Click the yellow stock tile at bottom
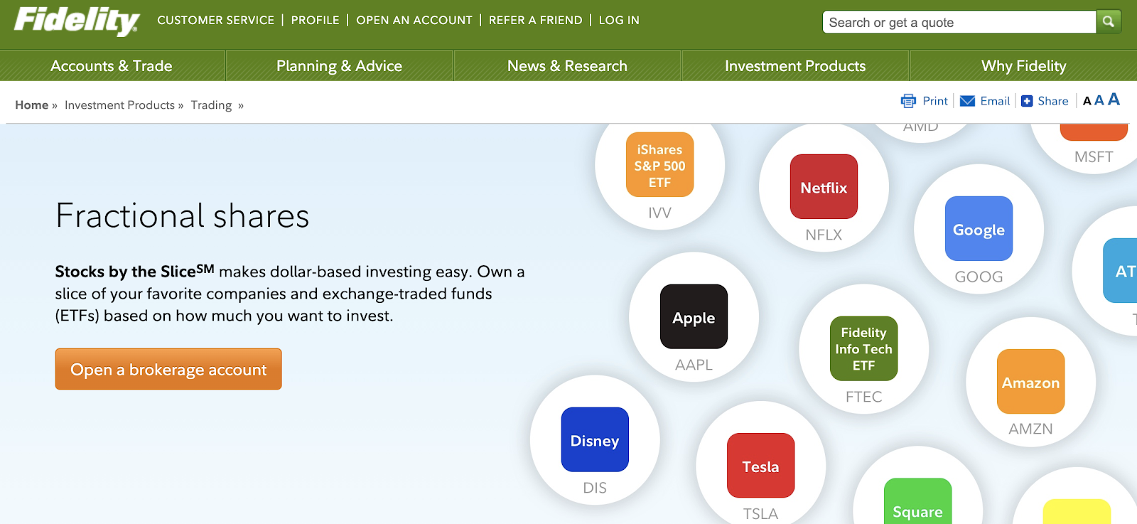This screenshot has width=1137, height=524. 1077,512
